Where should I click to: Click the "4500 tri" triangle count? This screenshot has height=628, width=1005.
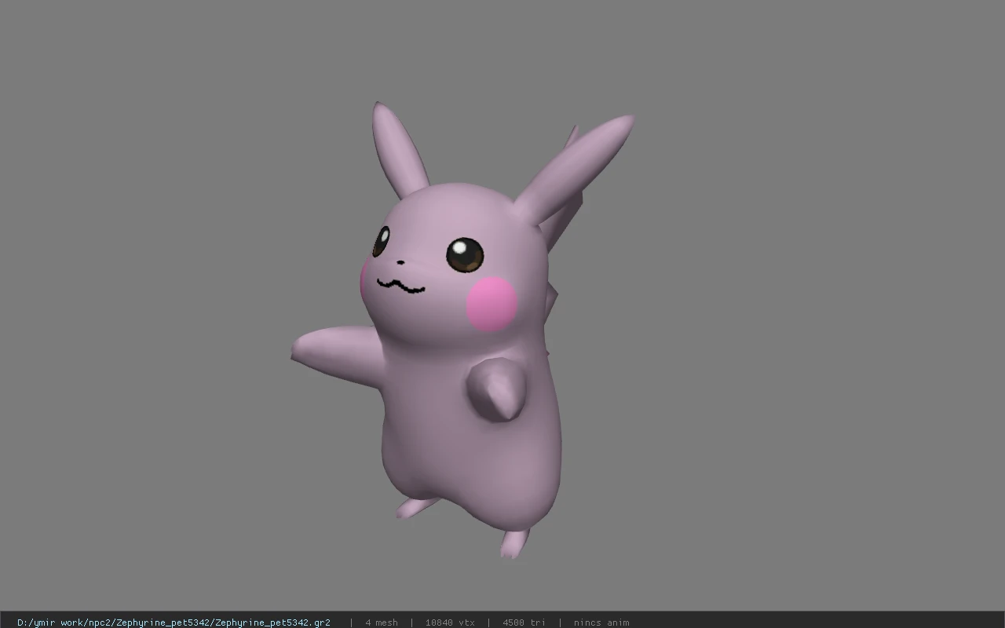click(524, 623)
